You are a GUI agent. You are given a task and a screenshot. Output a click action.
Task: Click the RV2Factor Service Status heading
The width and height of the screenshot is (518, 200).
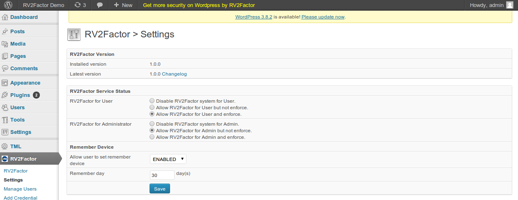[100, 91]
